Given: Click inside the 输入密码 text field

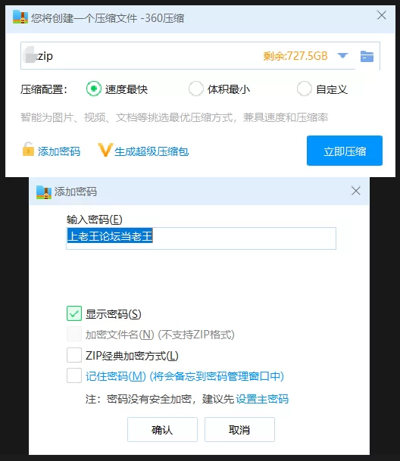Looking at the screenshot, I should [201, 238].
